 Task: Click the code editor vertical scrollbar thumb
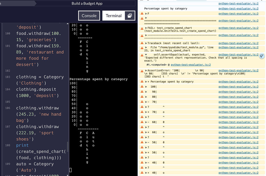(68, 147)
